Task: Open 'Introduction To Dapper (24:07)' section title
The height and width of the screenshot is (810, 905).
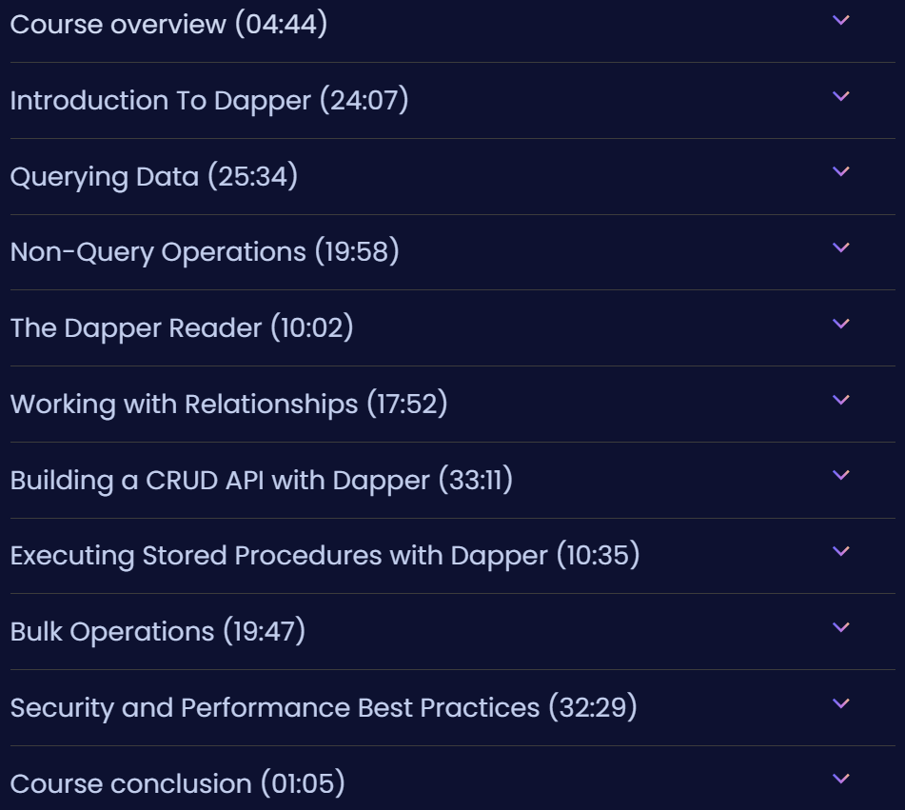Action: (x=209, y=101)
